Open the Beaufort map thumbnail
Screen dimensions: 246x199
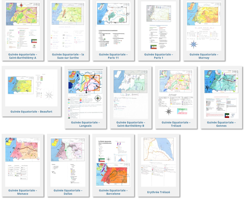click(31, 88)
